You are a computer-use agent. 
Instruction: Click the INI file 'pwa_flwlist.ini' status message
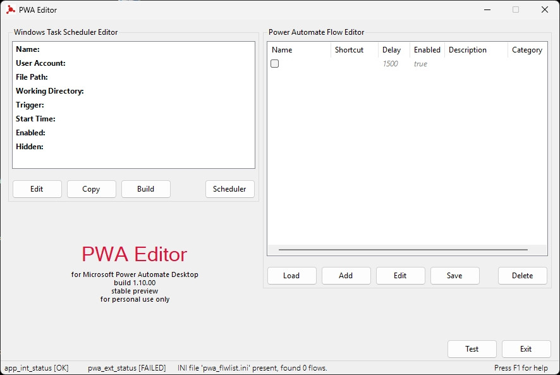(252, 368)
